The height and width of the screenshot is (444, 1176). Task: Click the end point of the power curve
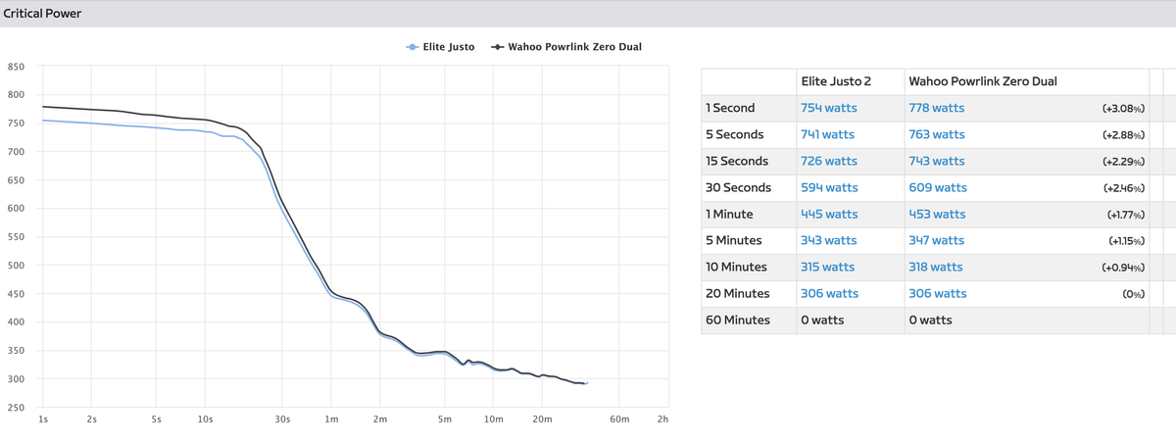click(586, 383)
